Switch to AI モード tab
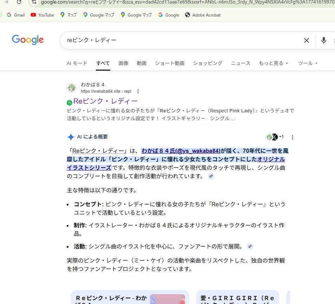This screenshot has height=304, width=335. click(77, 63)
